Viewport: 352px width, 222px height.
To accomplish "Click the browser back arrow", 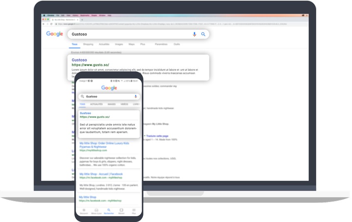I will pyautogui.click(x=44, y=24).
